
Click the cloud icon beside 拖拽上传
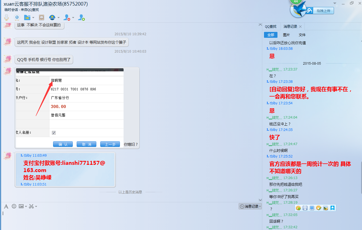(x=309, y=11)
